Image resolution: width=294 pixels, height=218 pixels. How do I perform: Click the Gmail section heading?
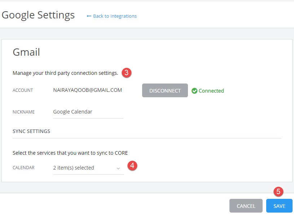26,52
